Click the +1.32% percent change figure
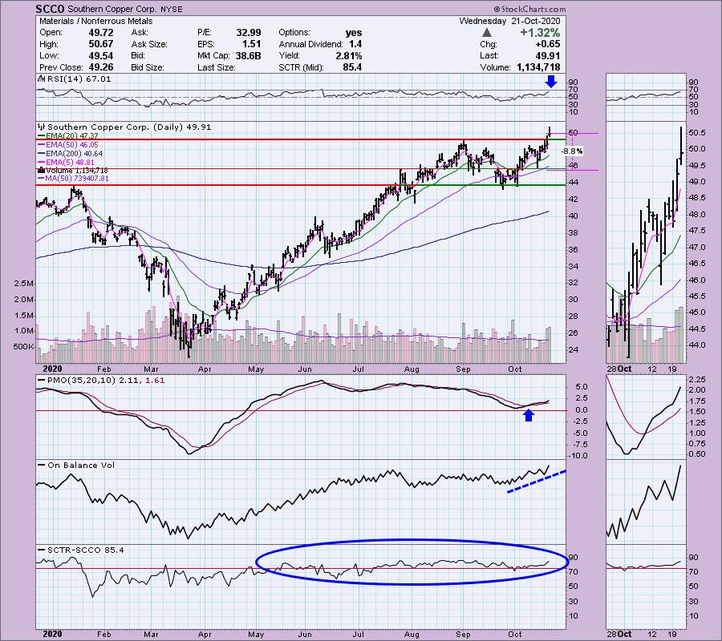This screenshot has height=641, width=722. (x=540, y=33)
